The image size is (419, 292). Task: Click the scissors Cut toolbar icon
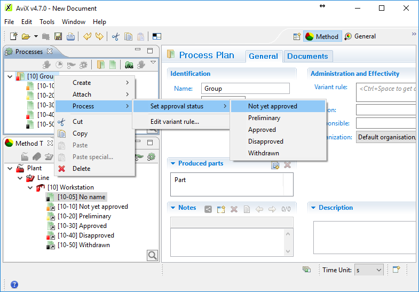(115, 36)
